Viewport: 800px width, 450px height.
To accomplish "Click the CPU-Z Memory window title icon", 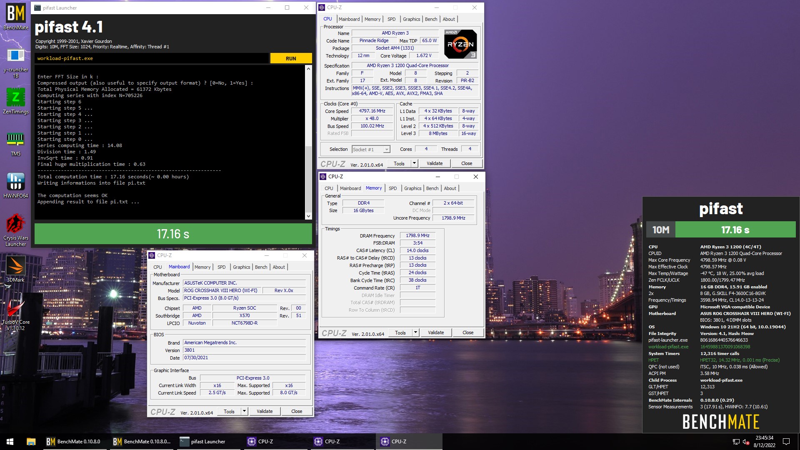I will click(323, 177).
